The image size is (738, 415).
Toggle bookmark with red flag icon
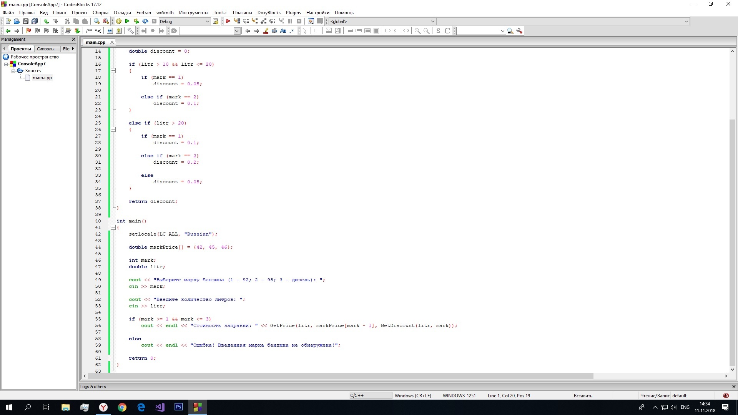click(x=28, y=31)
